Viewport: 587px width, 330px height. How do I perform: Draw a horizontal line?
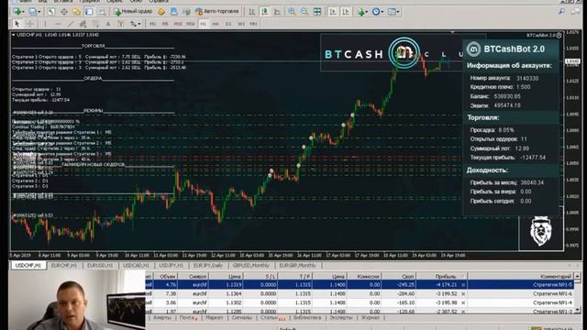pyautogui.click(x=58, y=24)
